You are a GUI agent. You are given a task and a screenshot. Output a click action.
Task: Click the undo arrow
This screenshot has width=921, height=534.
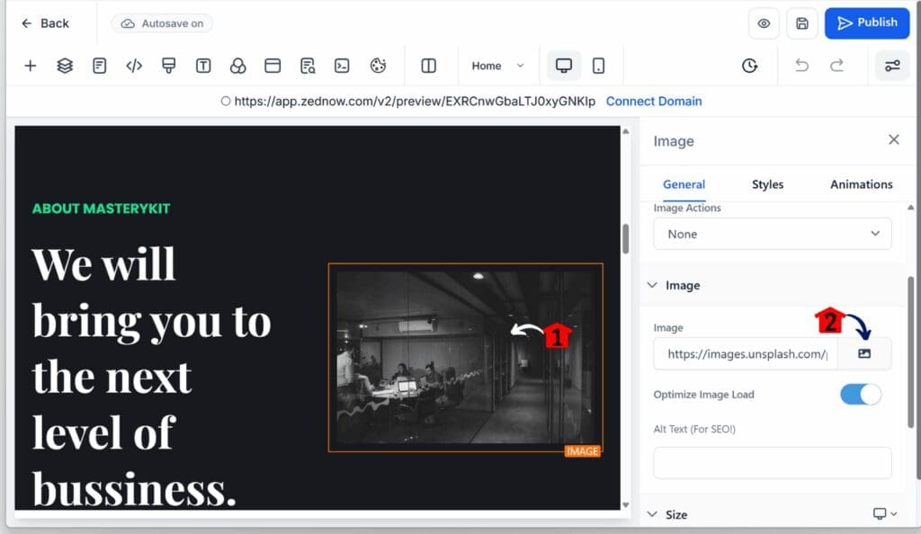(802, 66)
